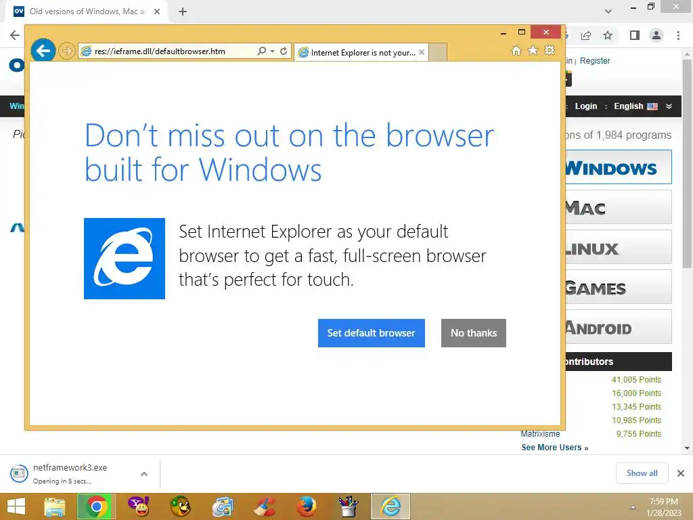Bookmark this page with Chrome star
Image resolution: width=693 pixels, height=520 pixels.
[608, 35]
